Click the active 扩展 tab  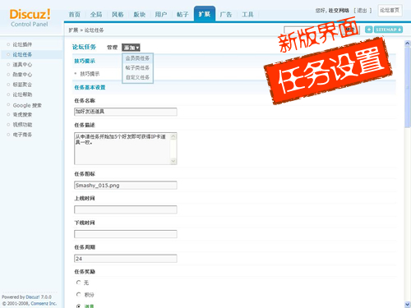tap(205, 14)
